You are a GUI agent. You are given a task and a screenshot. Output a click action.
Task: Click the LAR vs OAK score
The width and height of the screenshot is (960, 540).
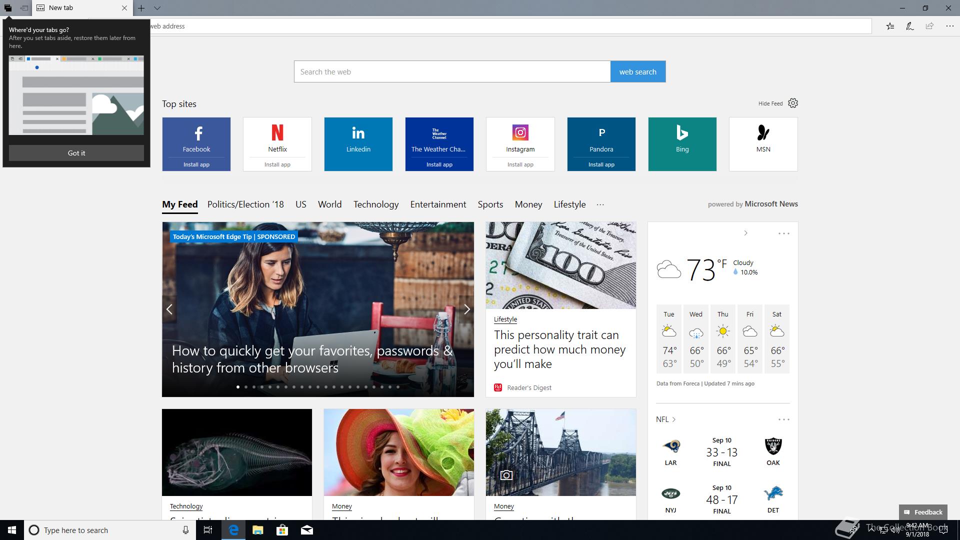pyautogui.click(x=722, y=452)
